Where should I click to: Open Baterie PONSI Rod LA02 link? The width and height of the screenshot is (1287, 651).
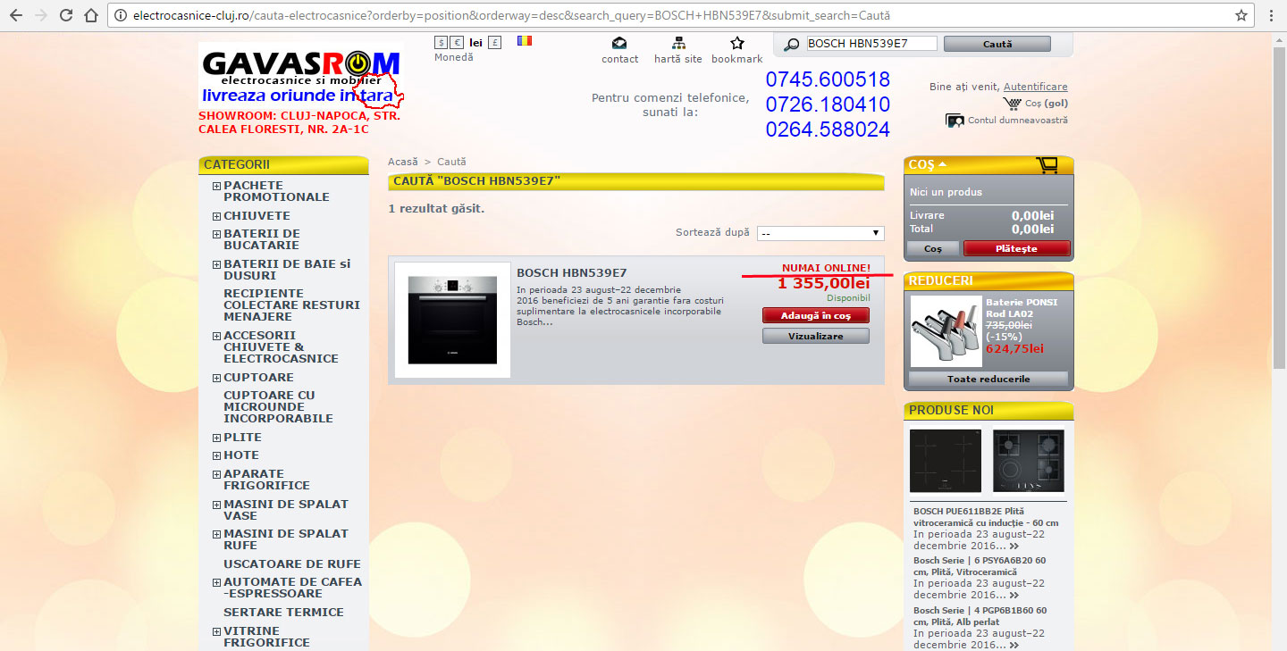click(1022, 308)
